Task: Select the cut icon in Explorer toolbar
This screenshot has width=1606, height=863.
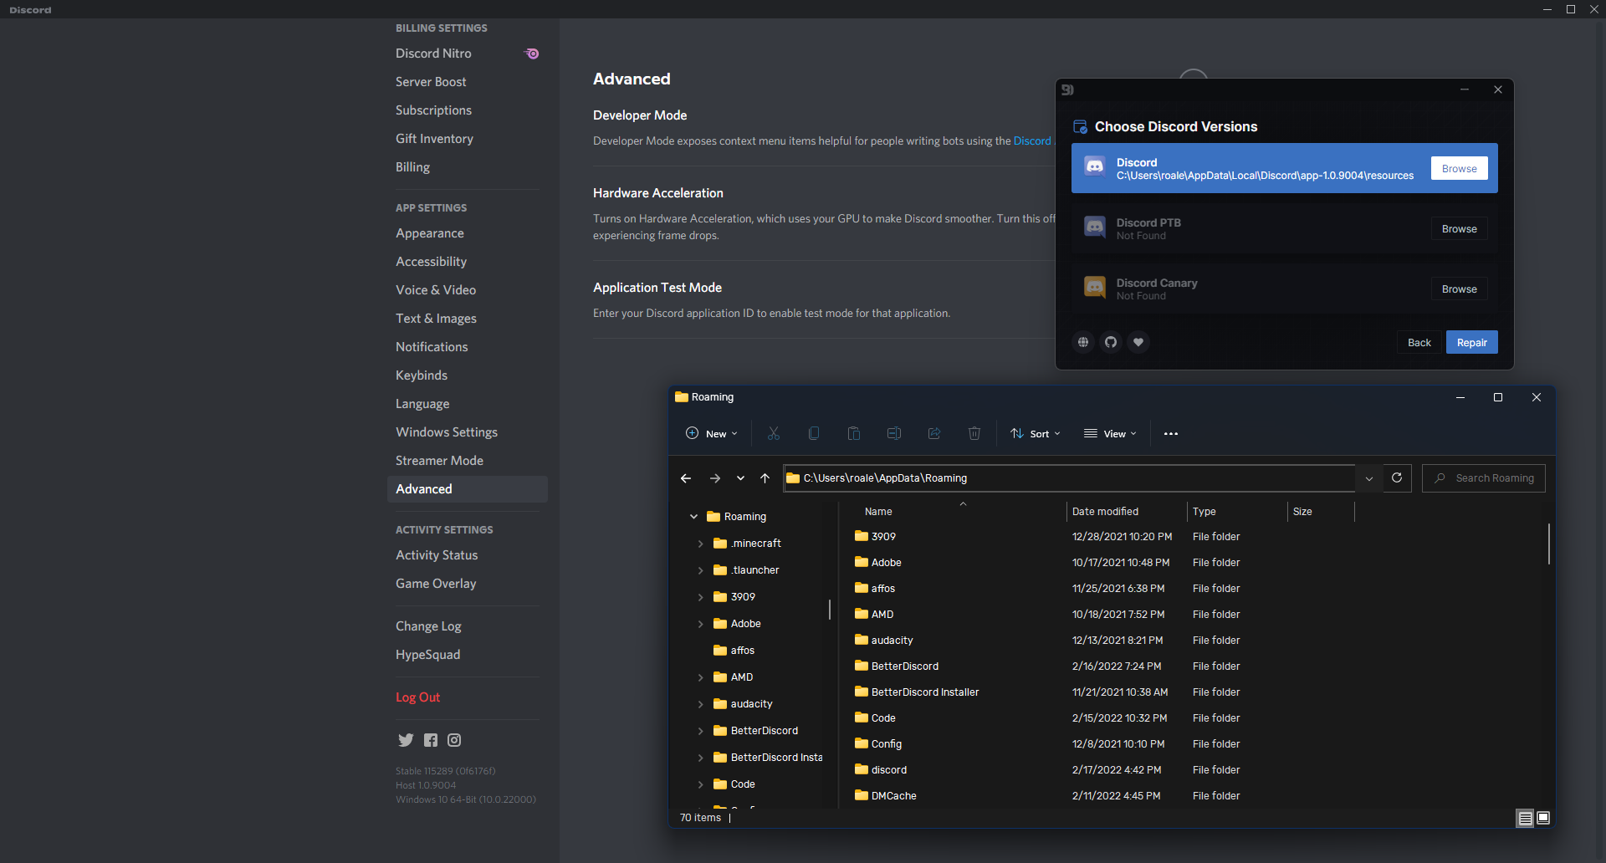Action: 773,433
